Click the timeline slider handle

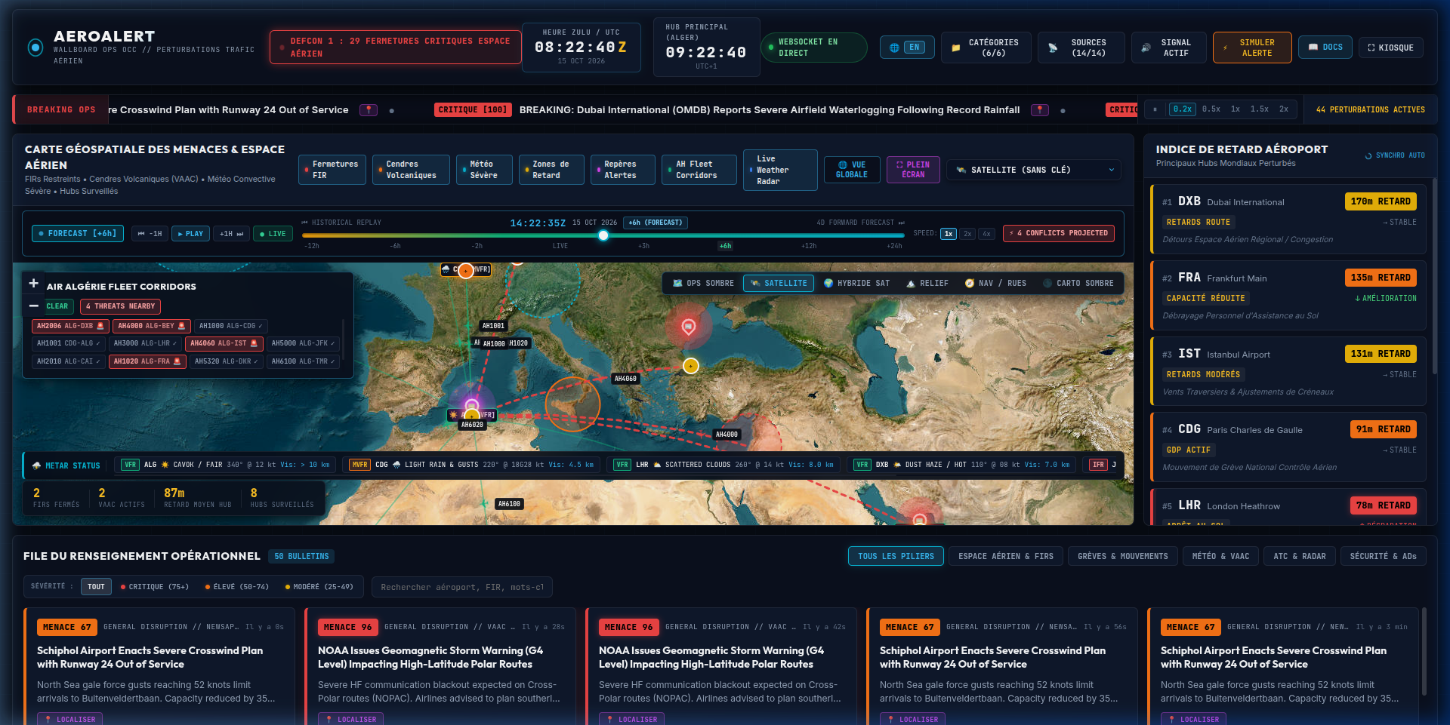point(603,235)
